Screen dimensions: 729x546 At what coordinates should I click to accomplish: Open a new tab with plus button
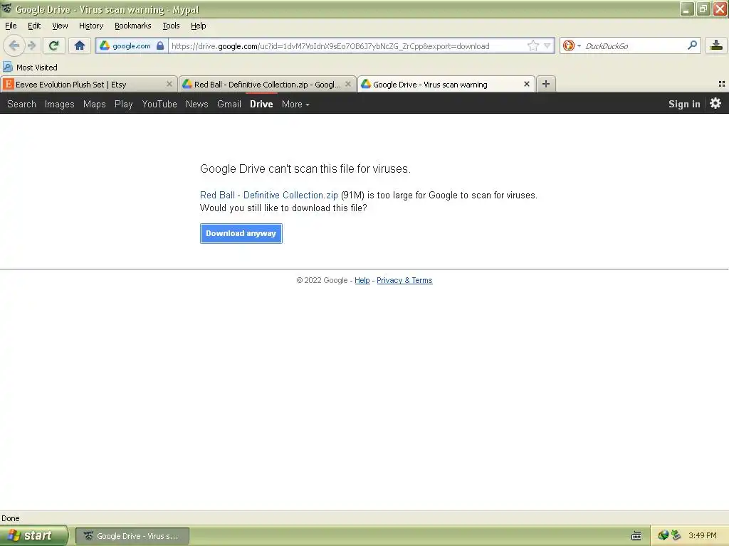pos(546,84)
